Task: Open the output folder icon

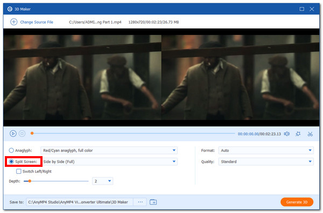Action: coord(153,202)
